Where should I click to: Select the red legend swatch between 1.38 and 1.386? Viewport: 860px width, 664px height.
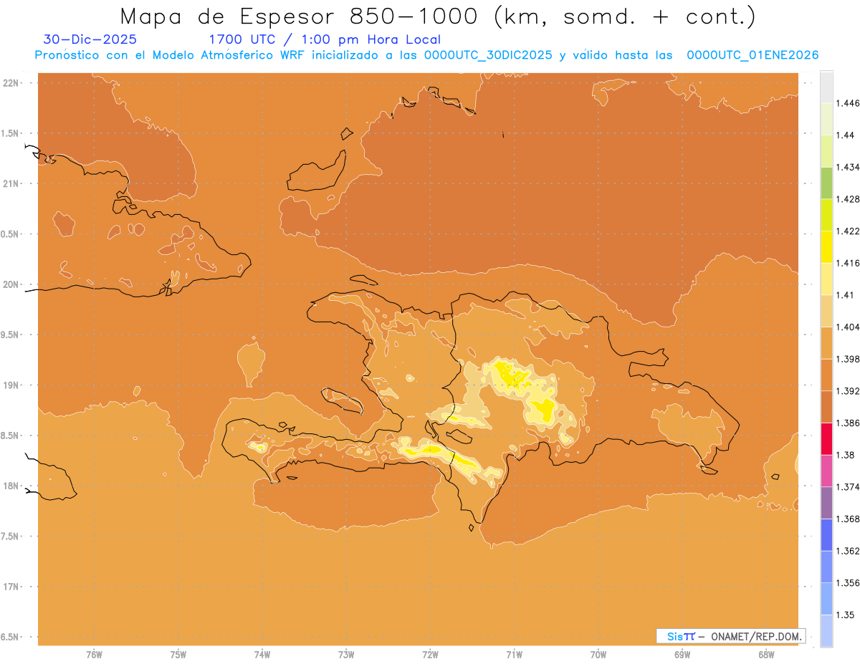(x=826, y=438)
